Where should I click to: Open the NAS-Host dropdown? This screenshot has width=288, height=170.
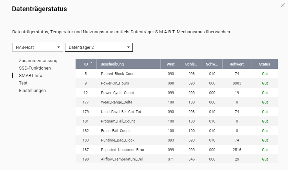click(38, 47)
